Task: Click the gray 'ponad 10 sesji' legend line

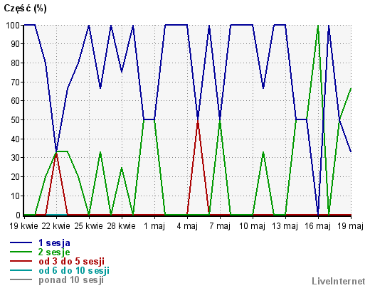Action: click(21, 279)
